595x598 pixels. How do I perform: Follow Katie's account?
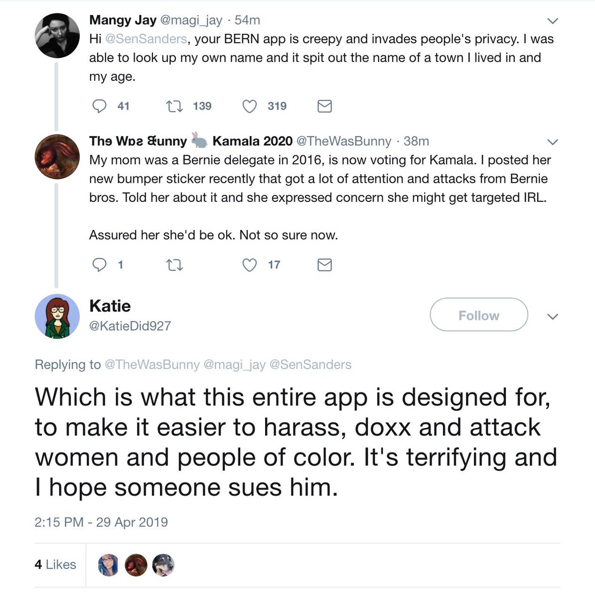pos(478,315)
